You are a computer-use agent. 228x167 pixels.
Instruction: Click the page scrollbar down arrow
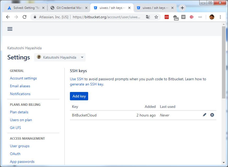coord(224,163)
